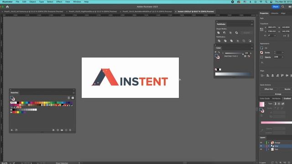Click the search icon beside Share
This screenshot has height=164, width=292.
point(283,7)
